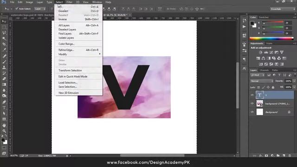Switch to the Channels tab
This screenshot has width=297, height=167.
[x=264, y=70]
